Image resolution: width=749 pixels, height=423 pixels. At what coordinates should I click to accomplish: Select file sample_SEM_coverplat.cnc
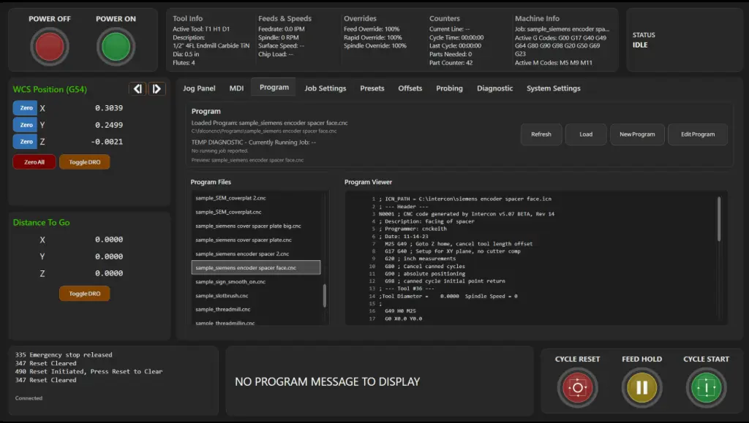(256, 212)
